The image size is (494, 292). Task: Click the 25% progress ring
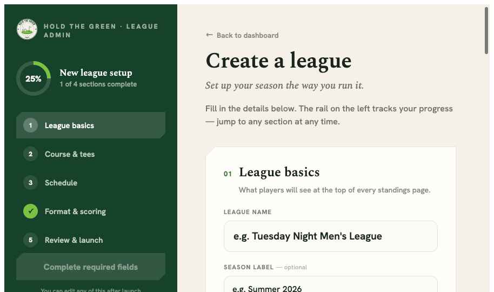34,78
